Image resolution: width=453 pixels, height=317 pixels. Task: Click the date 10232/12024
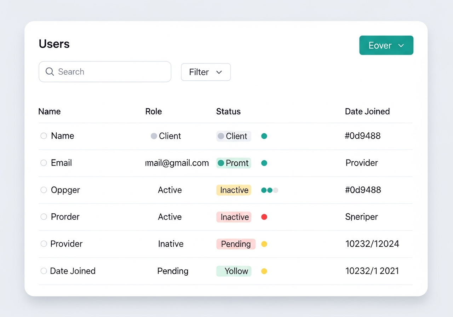pos(372,244)
